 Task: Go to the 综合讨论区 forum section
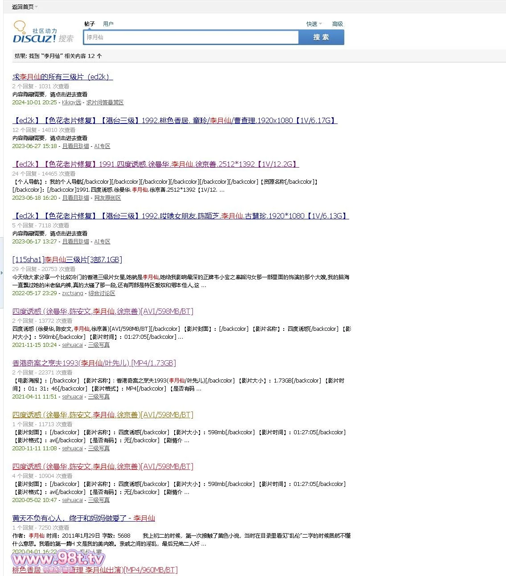click(102, 293)
